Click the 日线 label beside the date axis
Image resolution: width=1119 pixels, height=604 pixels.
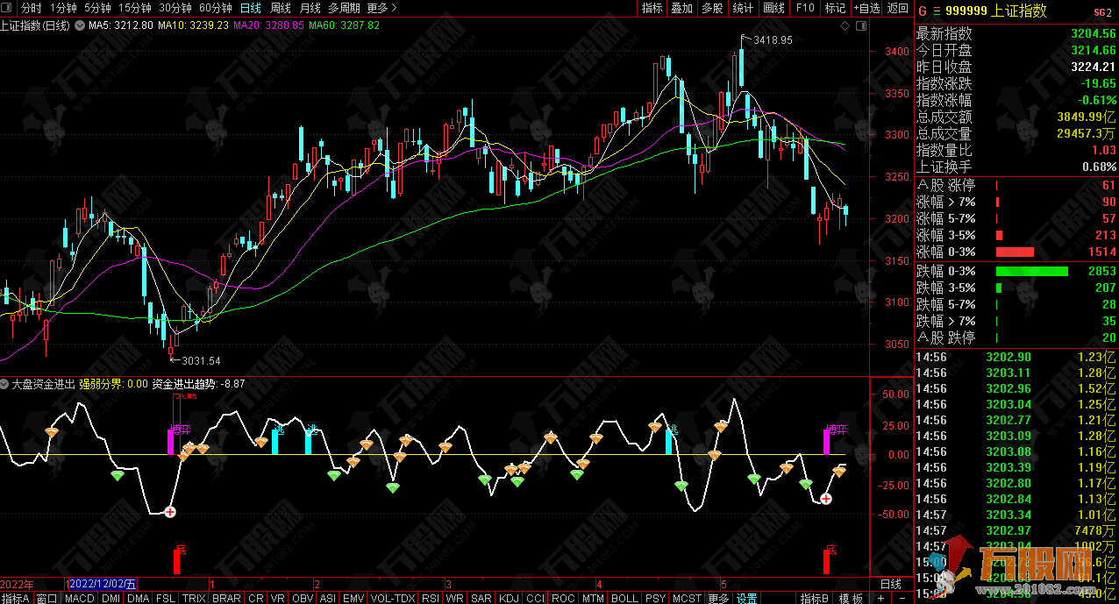point(890,584)
